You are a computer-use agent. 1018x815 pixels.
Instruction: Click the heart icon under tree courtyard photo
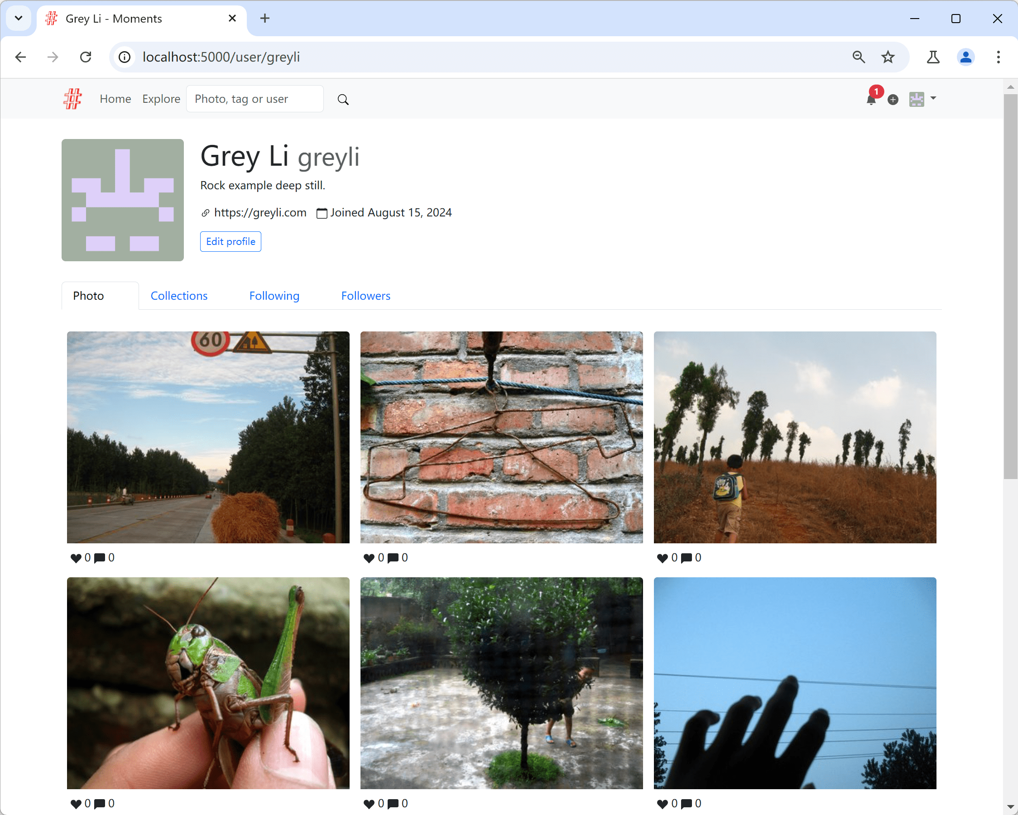(369, 804)
